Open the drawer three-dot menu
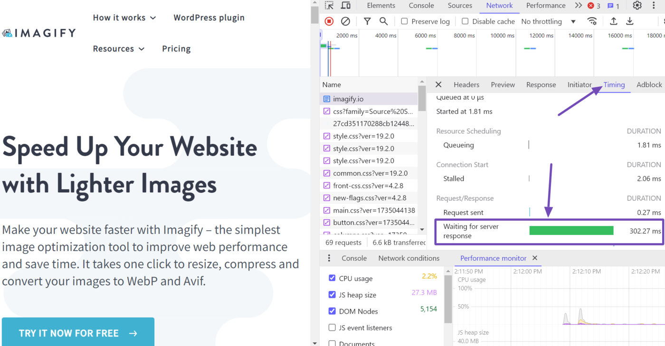This screenshot has width=665, height=346. [329, 258]
